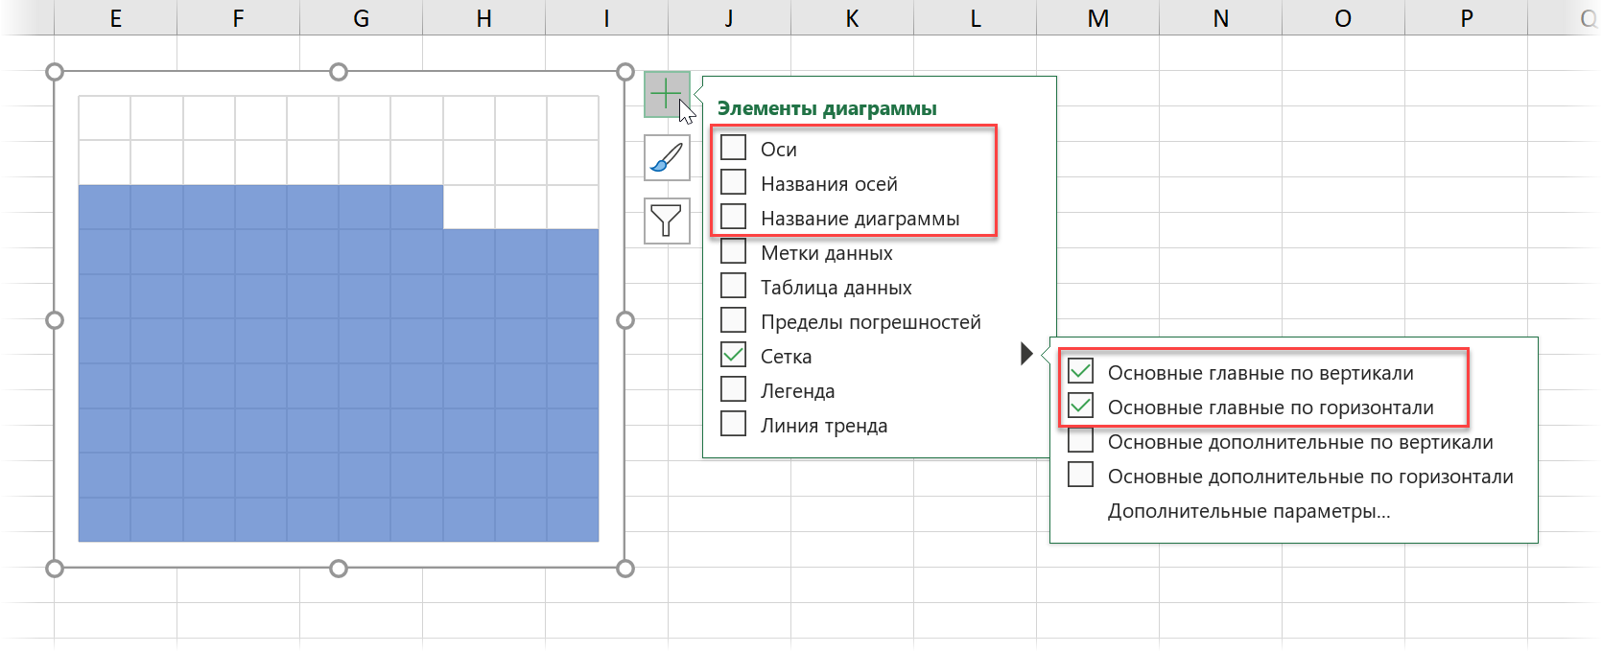Click the Chart Elements plus button

pos(667,94)
